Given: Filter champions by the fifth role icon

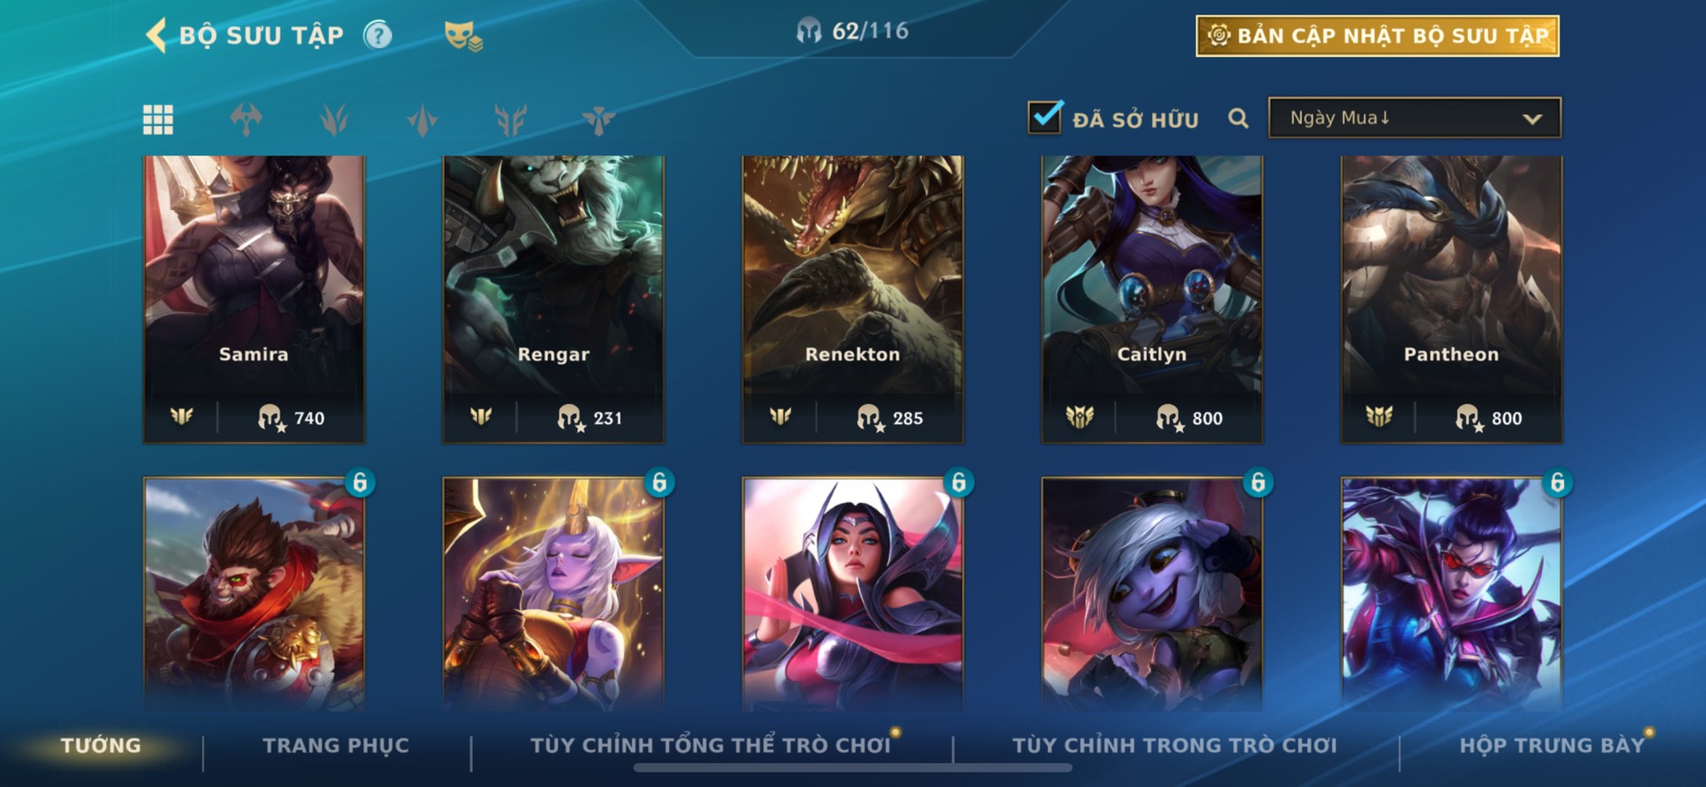Looking at the screenshot, I should 598,119.
